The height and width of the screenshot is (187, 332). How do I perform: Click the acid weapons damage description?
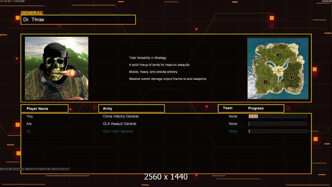(168, 79)
